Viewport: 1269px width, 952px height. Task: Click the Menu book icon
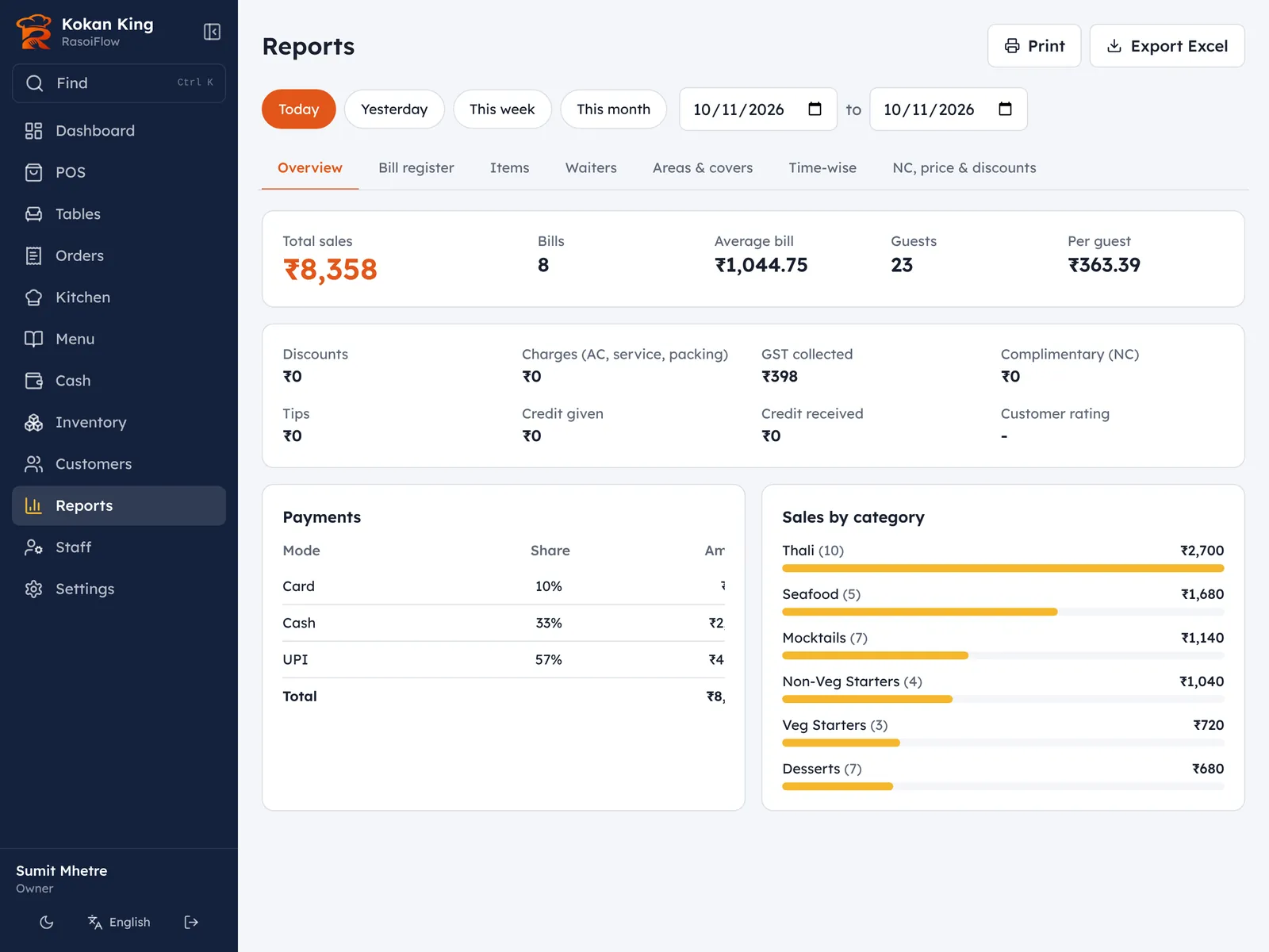[x=33, y=339]
